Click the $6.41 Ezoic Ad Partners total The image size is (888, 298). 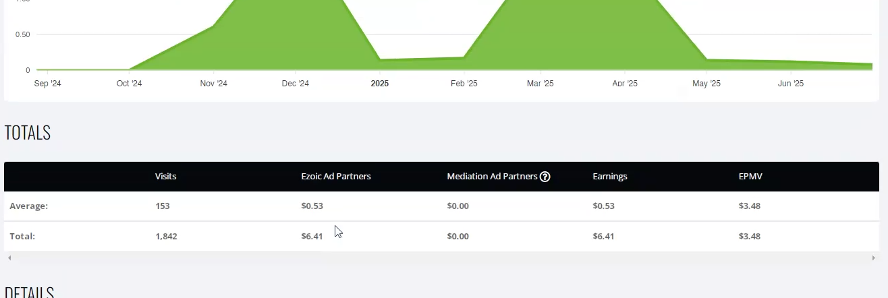pos(312,237)
